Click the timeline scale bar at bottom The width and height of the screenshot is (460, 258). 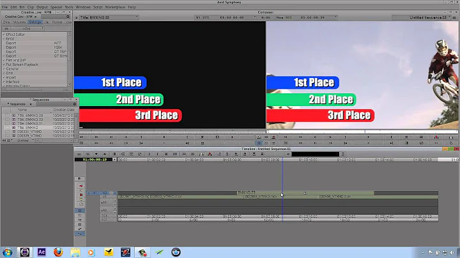tap(278, 220)
